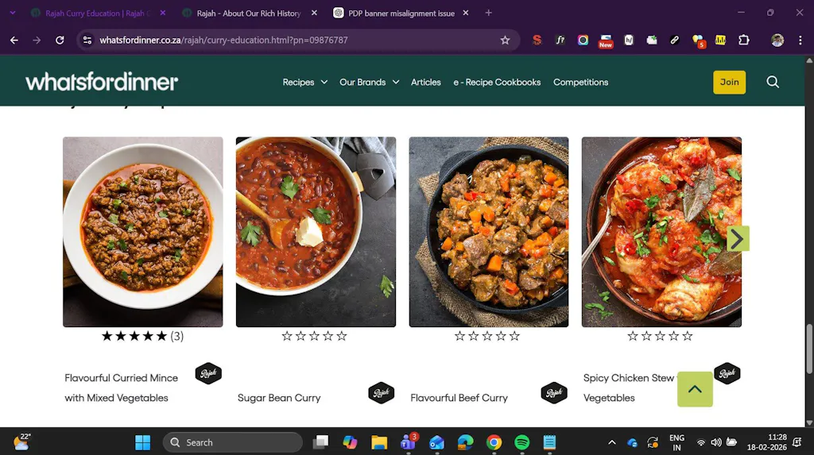
Task: Click the whatsfordinner logo
Action: [102, 82]
